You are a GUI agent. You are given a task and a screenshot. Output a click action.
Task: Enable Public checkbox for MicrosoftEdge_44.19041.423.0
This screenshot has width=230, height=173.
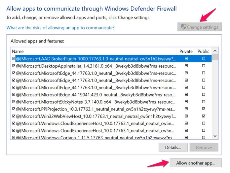tap(204, 94)
